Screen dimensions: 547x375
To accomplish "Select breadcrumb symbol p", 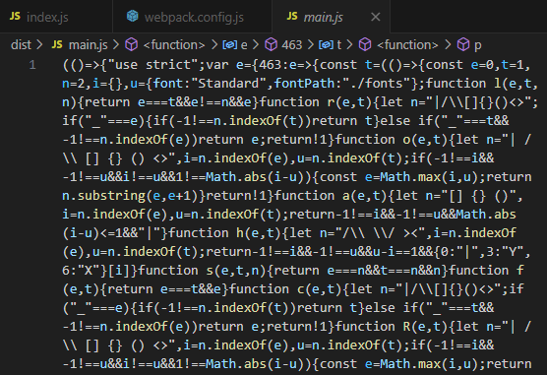I will click(477, 45).
